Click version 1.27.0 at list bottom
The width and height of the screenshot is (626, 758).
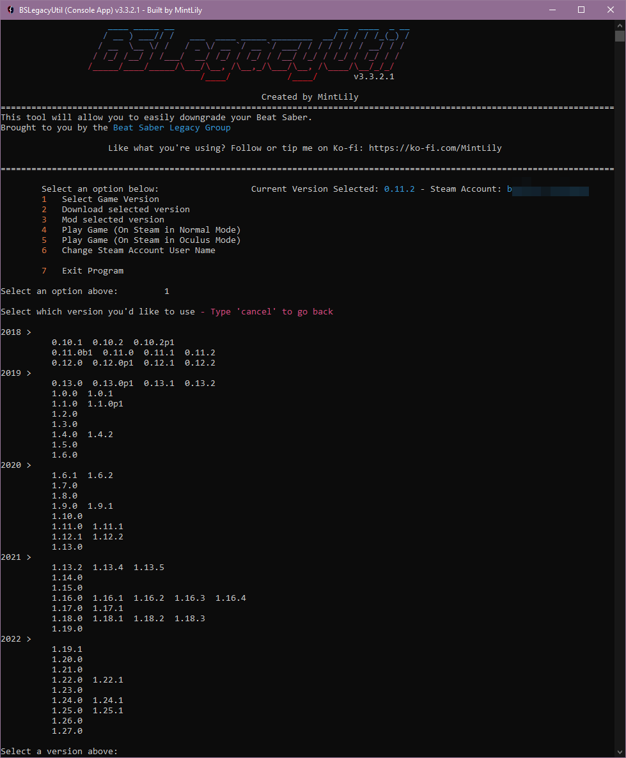(67, 731)
